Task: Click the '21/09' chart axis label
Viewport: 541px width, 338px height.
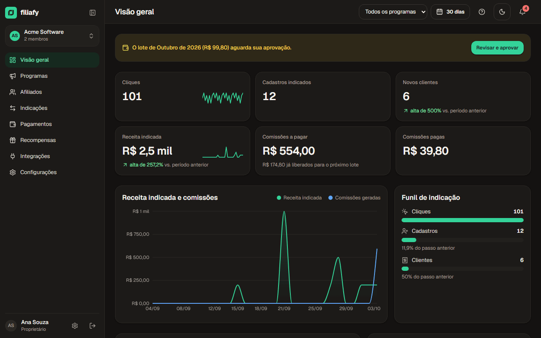Action: click(x=284, y=309)
